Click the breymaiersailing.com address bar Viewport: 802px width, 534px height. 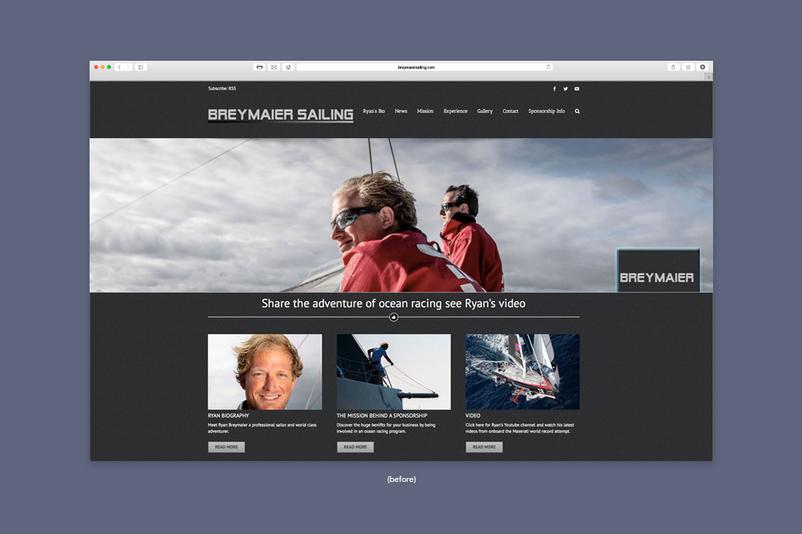click(x=416, y=67)
